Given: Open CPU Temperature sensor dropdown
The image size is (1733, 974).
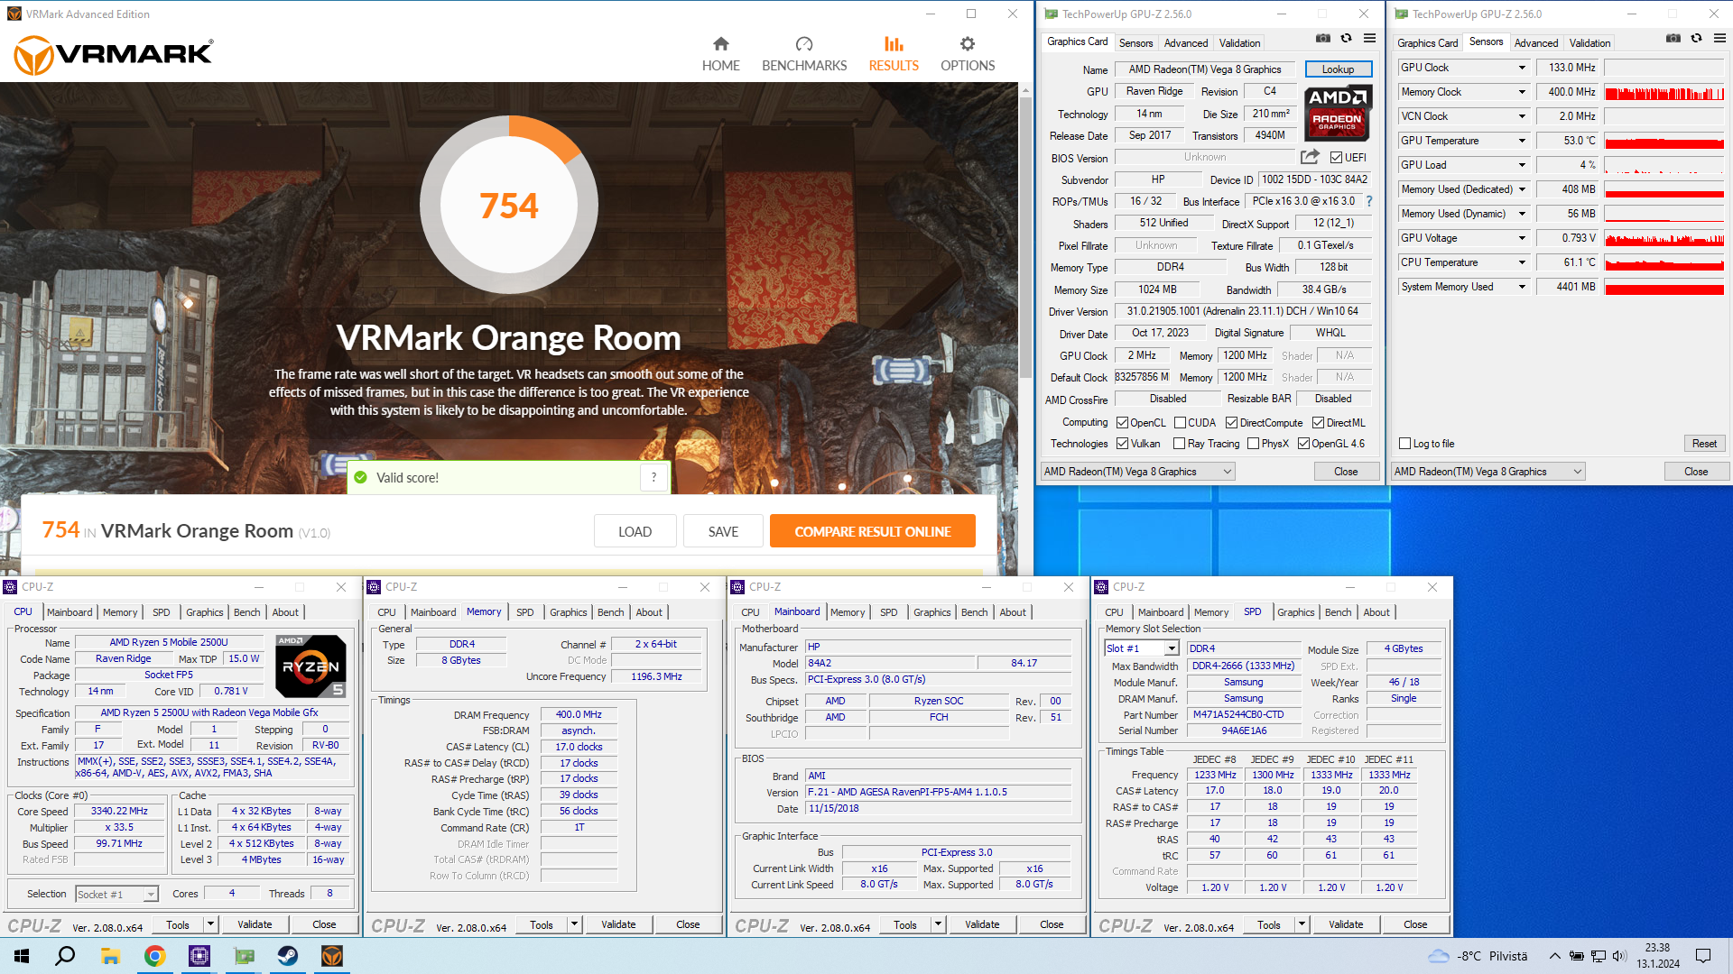Looking at the screenshot, I should tap(1522, 262).
